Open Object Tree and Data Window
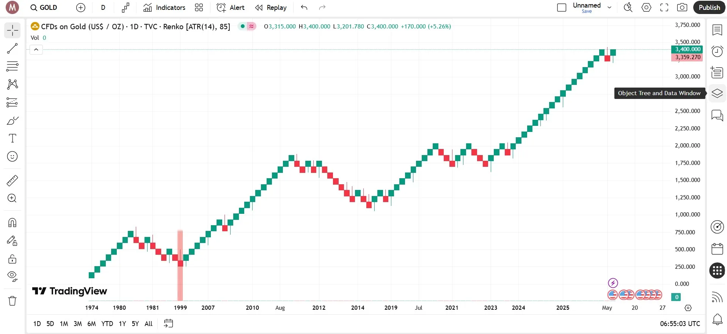Image resolution: width=727 pixels, height=334 pixels. coord(717,93)
